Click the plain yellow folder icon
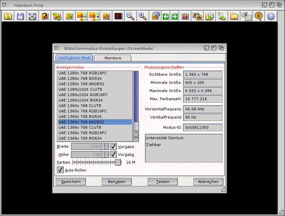 click(x=234, y=16)
